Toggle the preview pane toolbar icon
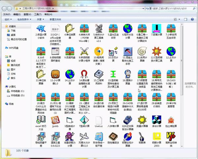198x159 pixels. [185, 19]
